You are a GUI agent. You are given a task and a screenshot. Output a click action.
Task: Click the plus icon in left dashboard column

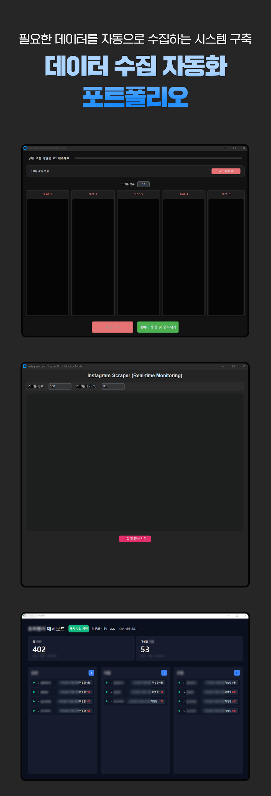coord(91,673)
